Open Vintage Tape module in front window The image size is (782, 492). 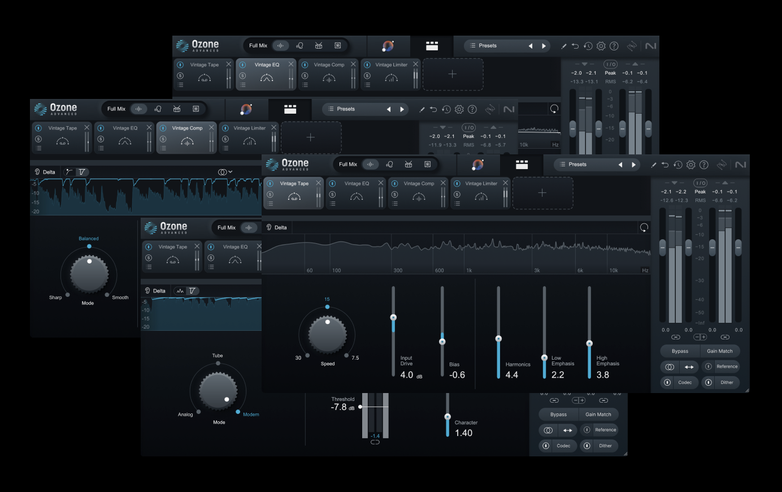(x=294, y=193)
